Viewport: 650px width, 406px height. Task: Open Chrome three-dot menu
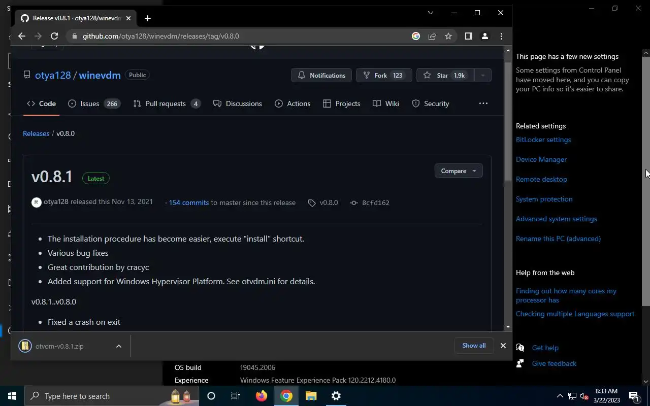click(501, 36)
